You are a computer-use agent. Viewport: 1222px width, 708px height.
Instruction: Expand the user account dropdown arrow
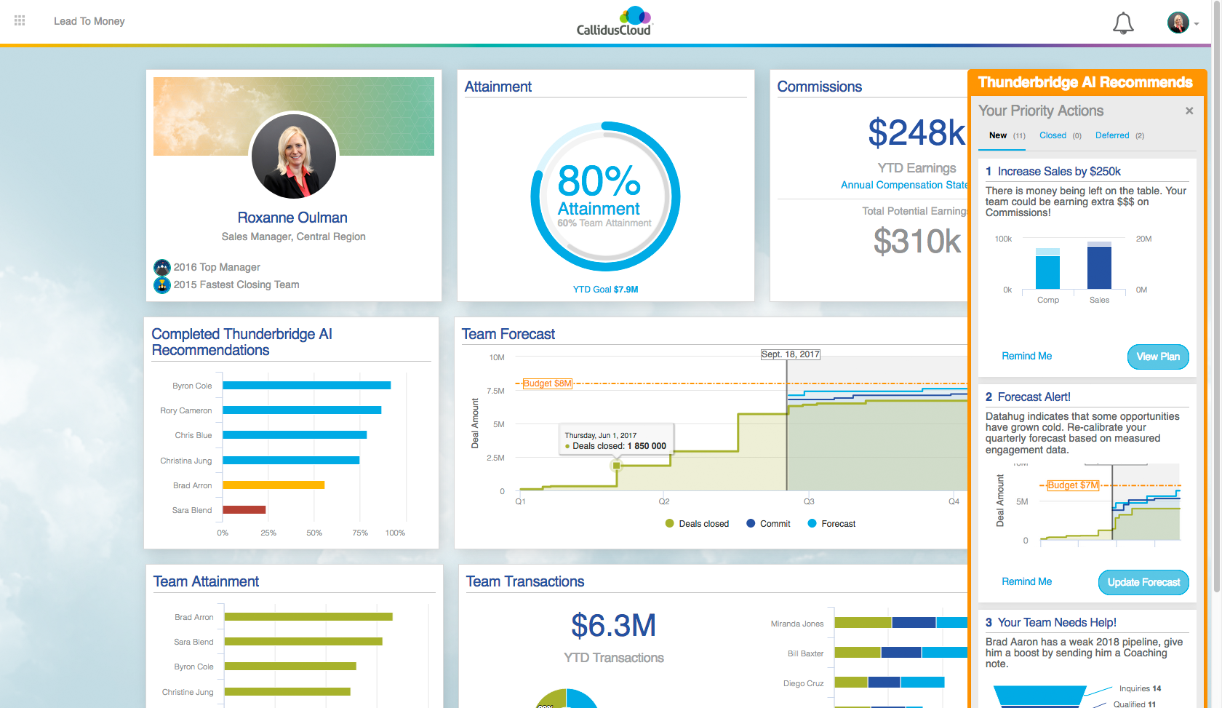(x=1199, y=23)
